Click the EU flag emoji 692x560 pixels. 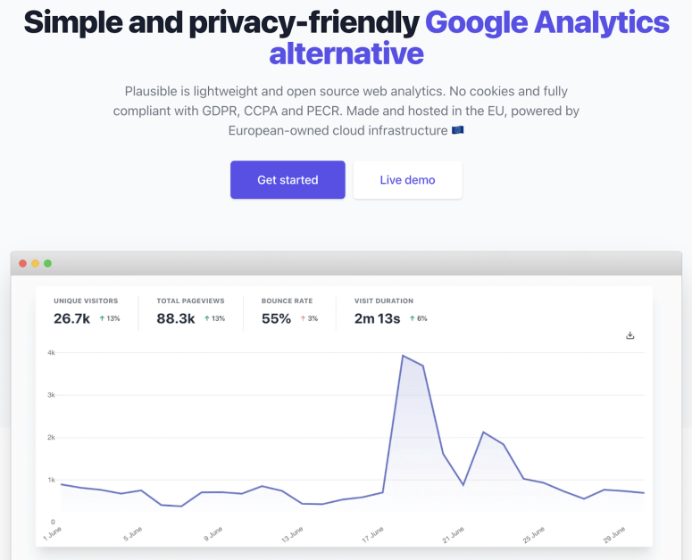[457, 130]
